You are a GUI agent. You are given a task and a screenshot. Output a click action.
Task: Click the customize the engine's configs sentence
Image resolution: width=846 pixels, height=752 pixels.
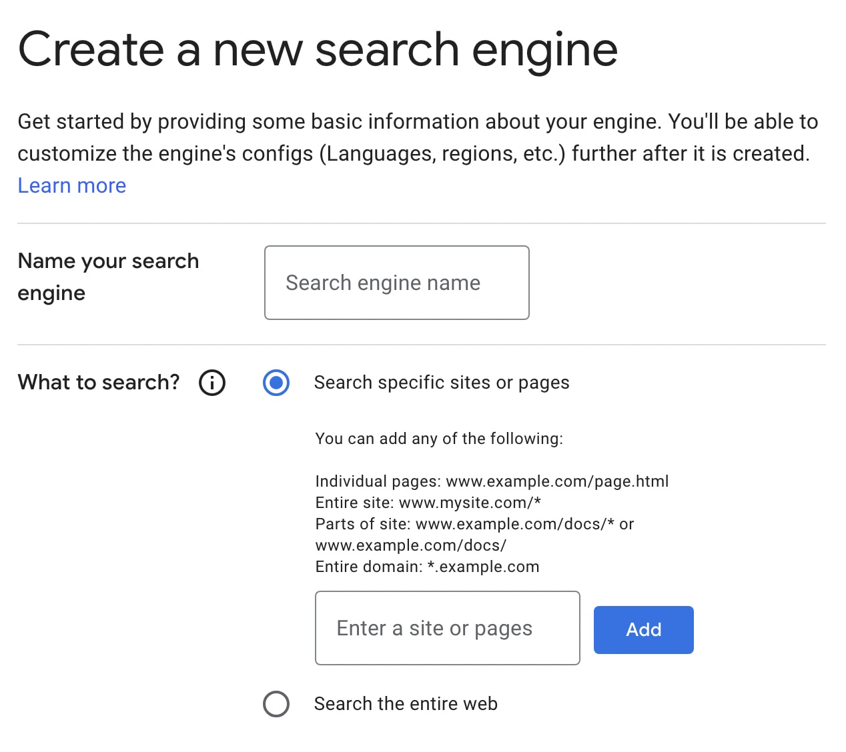click(x=413, y=153)
